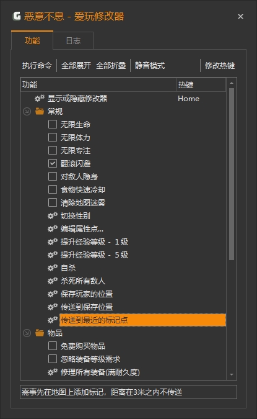Click the vertical scrollbar thumb in list
Screen dimensions: 257x419
(232, 174)
